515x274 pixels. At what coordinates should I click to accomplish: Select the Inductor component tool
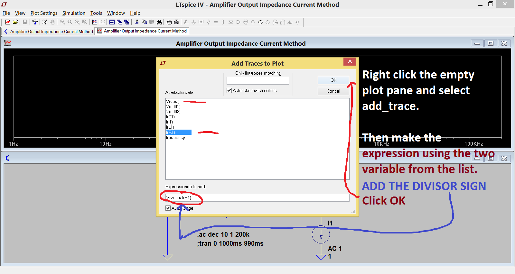[223, 22]
